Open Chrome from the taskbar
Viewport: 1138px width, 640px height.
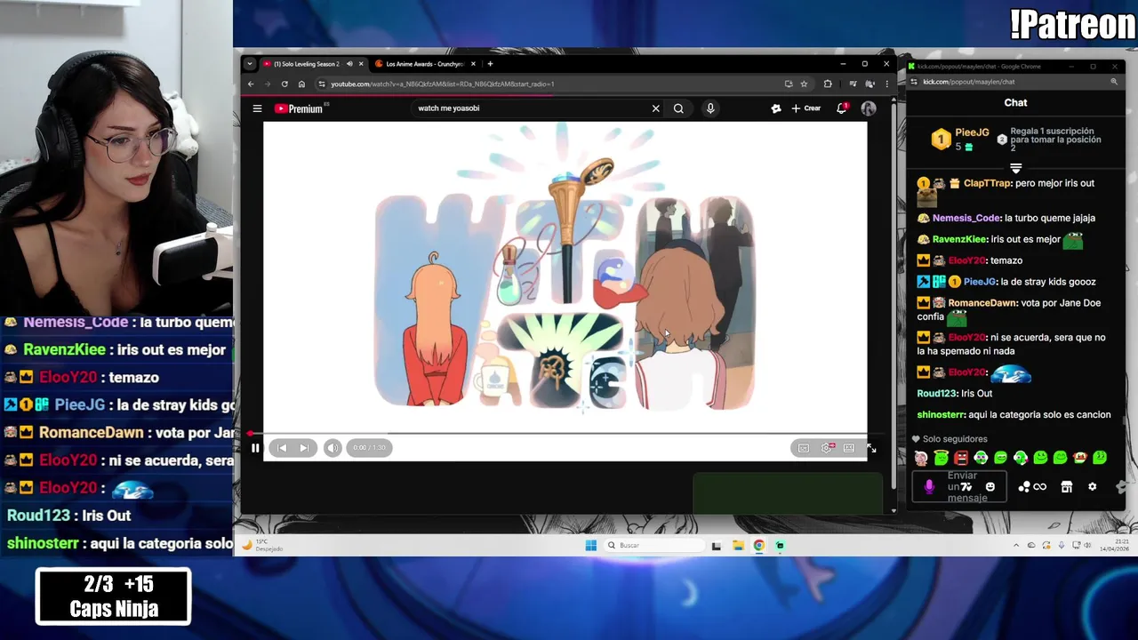point(759,546)
